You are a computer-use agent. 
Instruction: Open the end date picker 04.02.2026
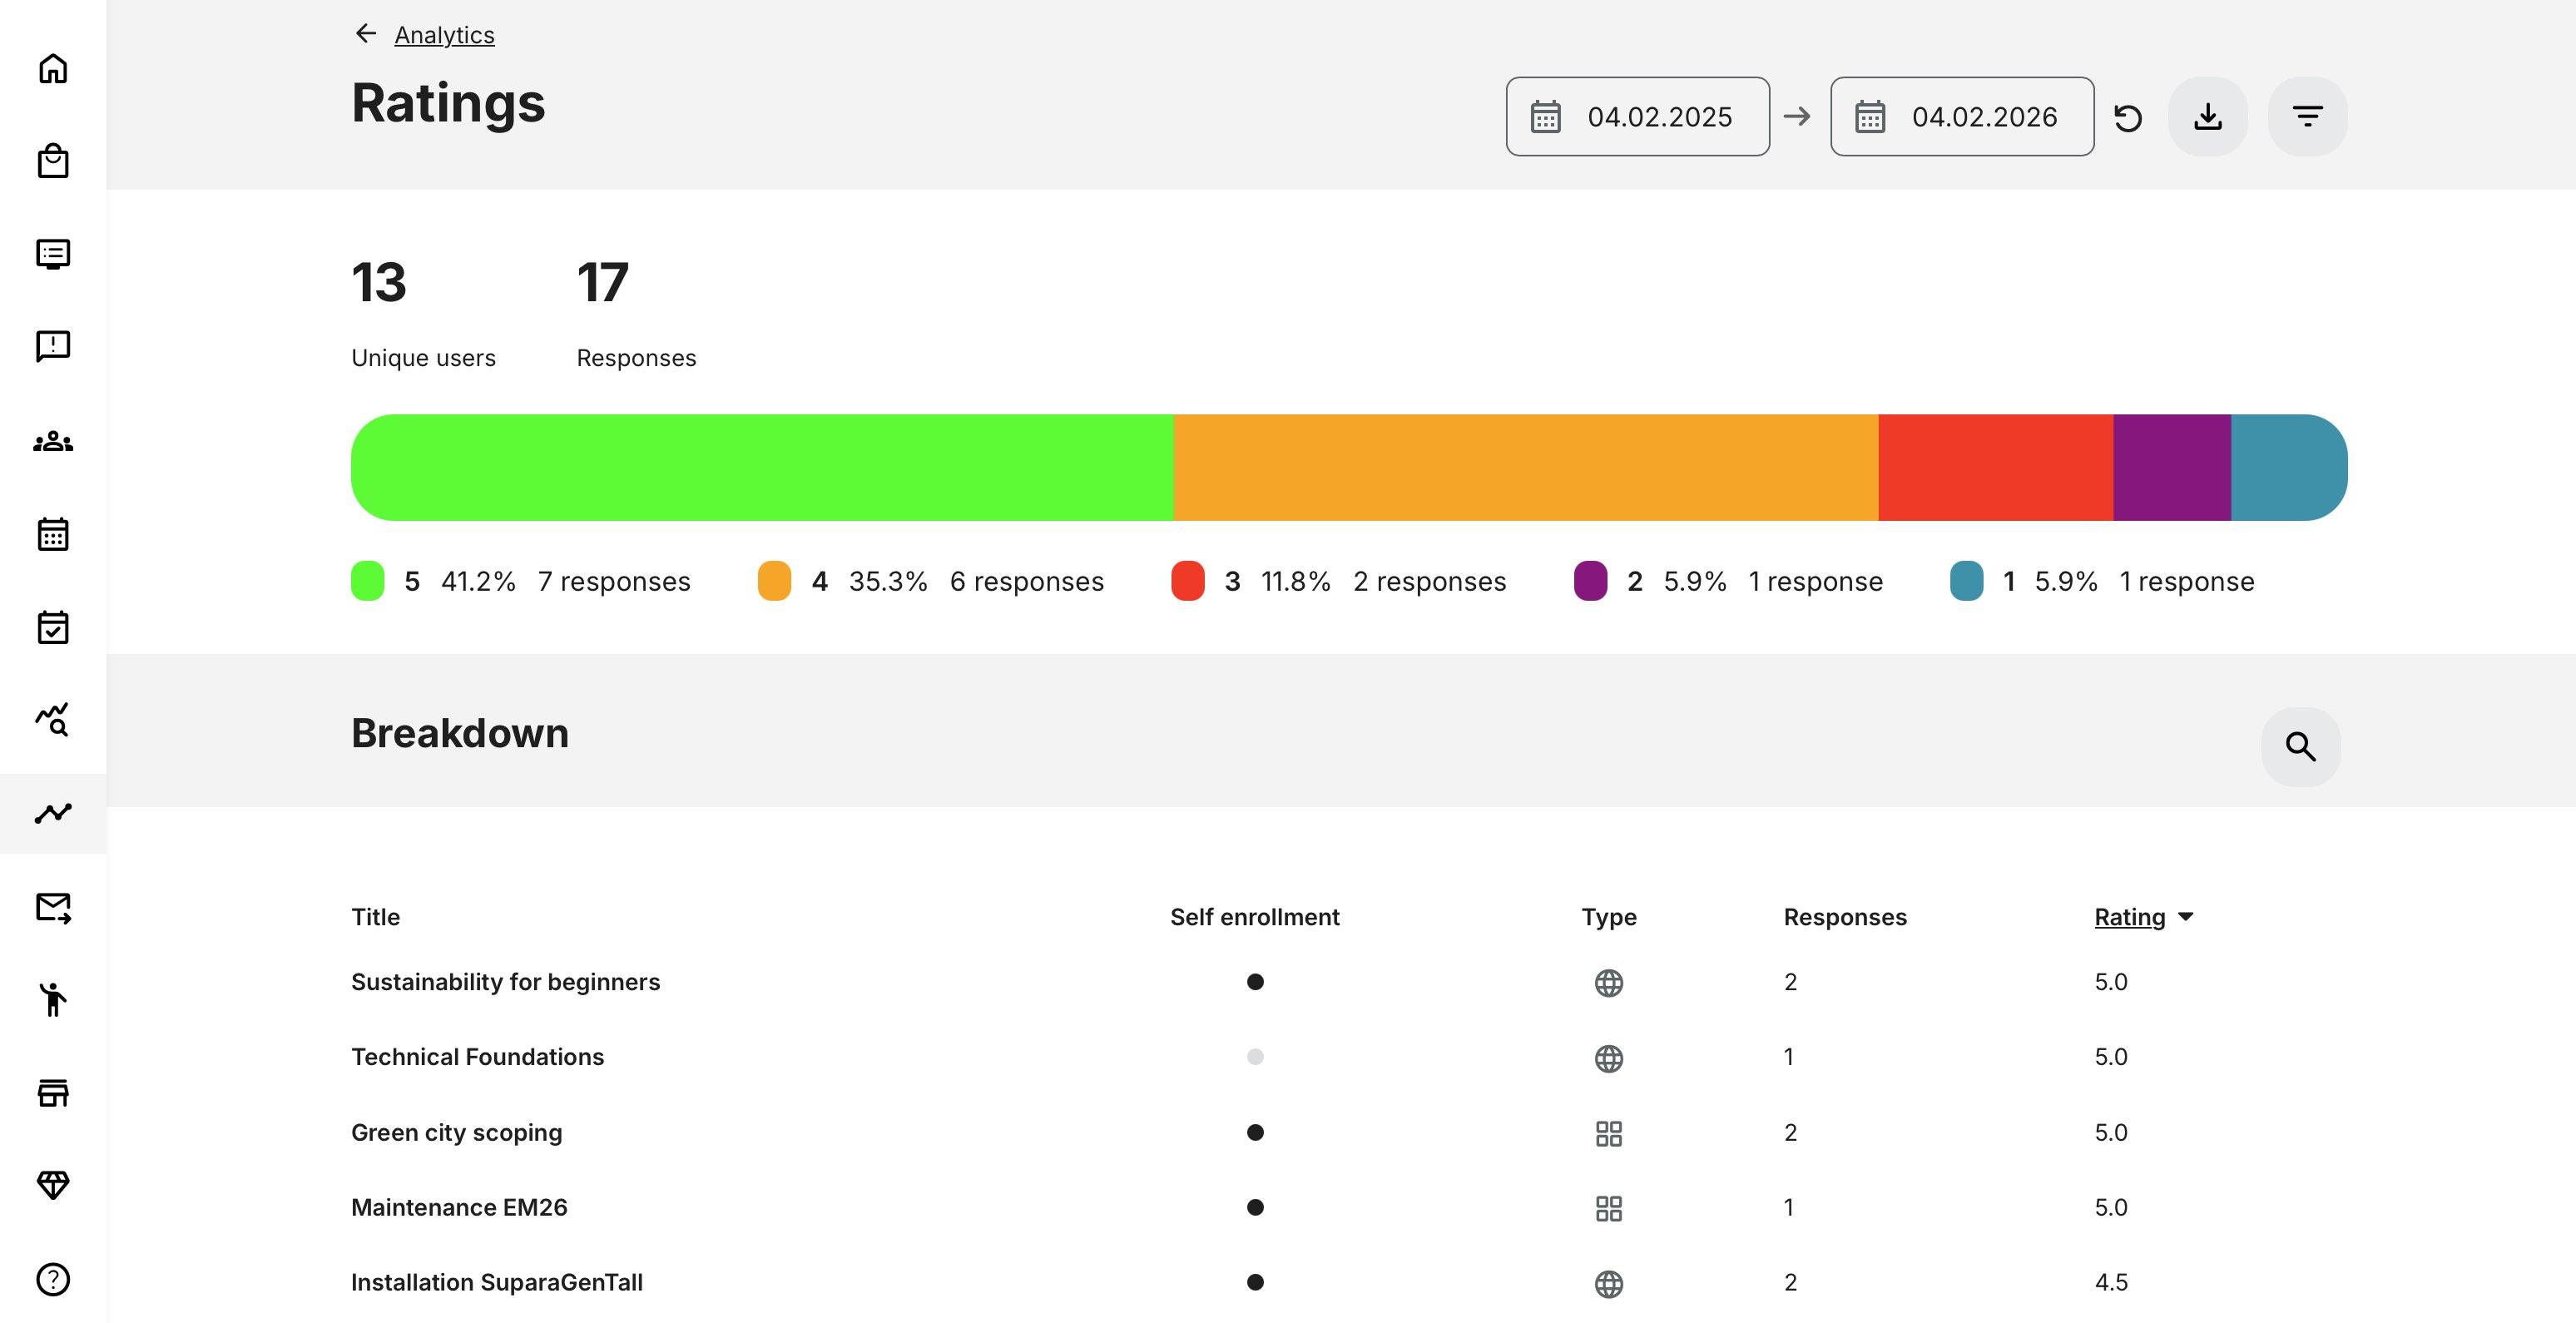(1961, 116)
